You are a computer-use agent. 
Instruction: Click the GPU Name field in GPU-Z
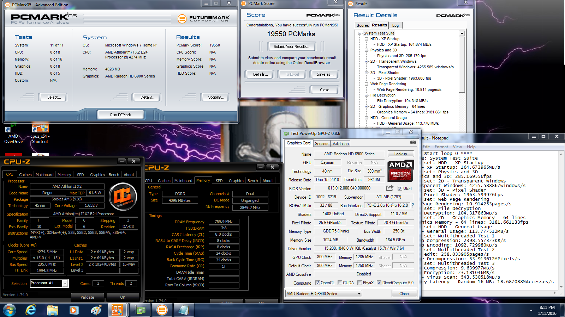click(349, 154)
